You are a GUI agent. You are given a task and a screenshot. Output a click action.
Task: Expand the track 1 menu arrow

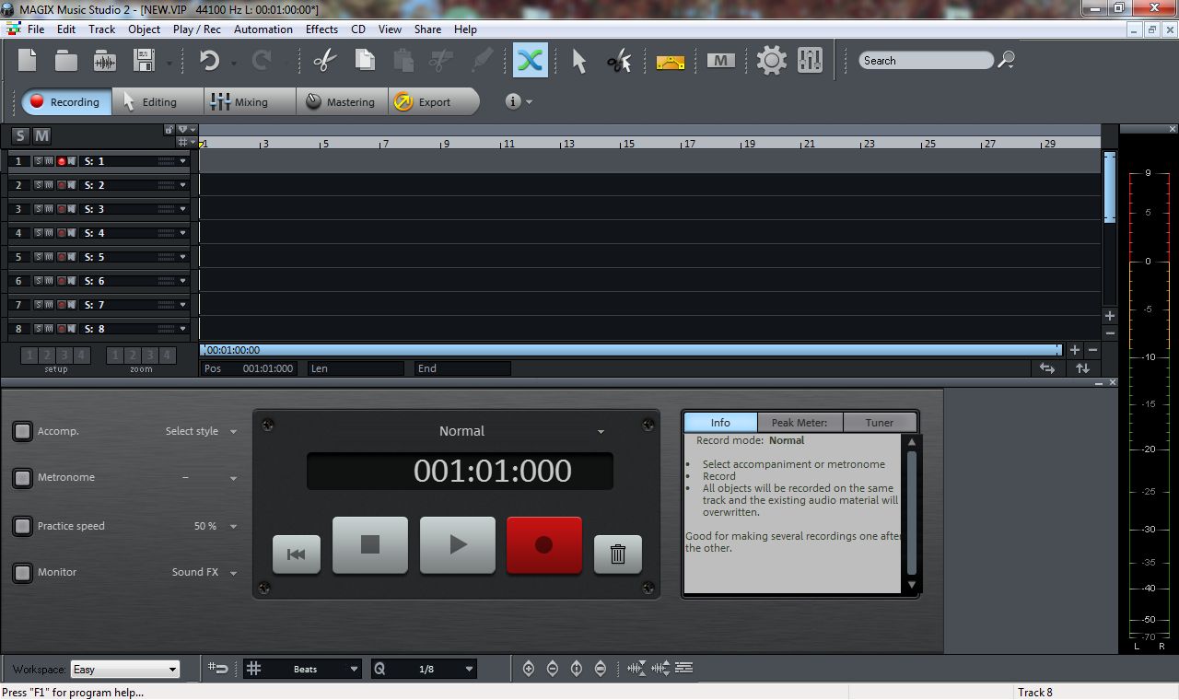tap(182, 161)
